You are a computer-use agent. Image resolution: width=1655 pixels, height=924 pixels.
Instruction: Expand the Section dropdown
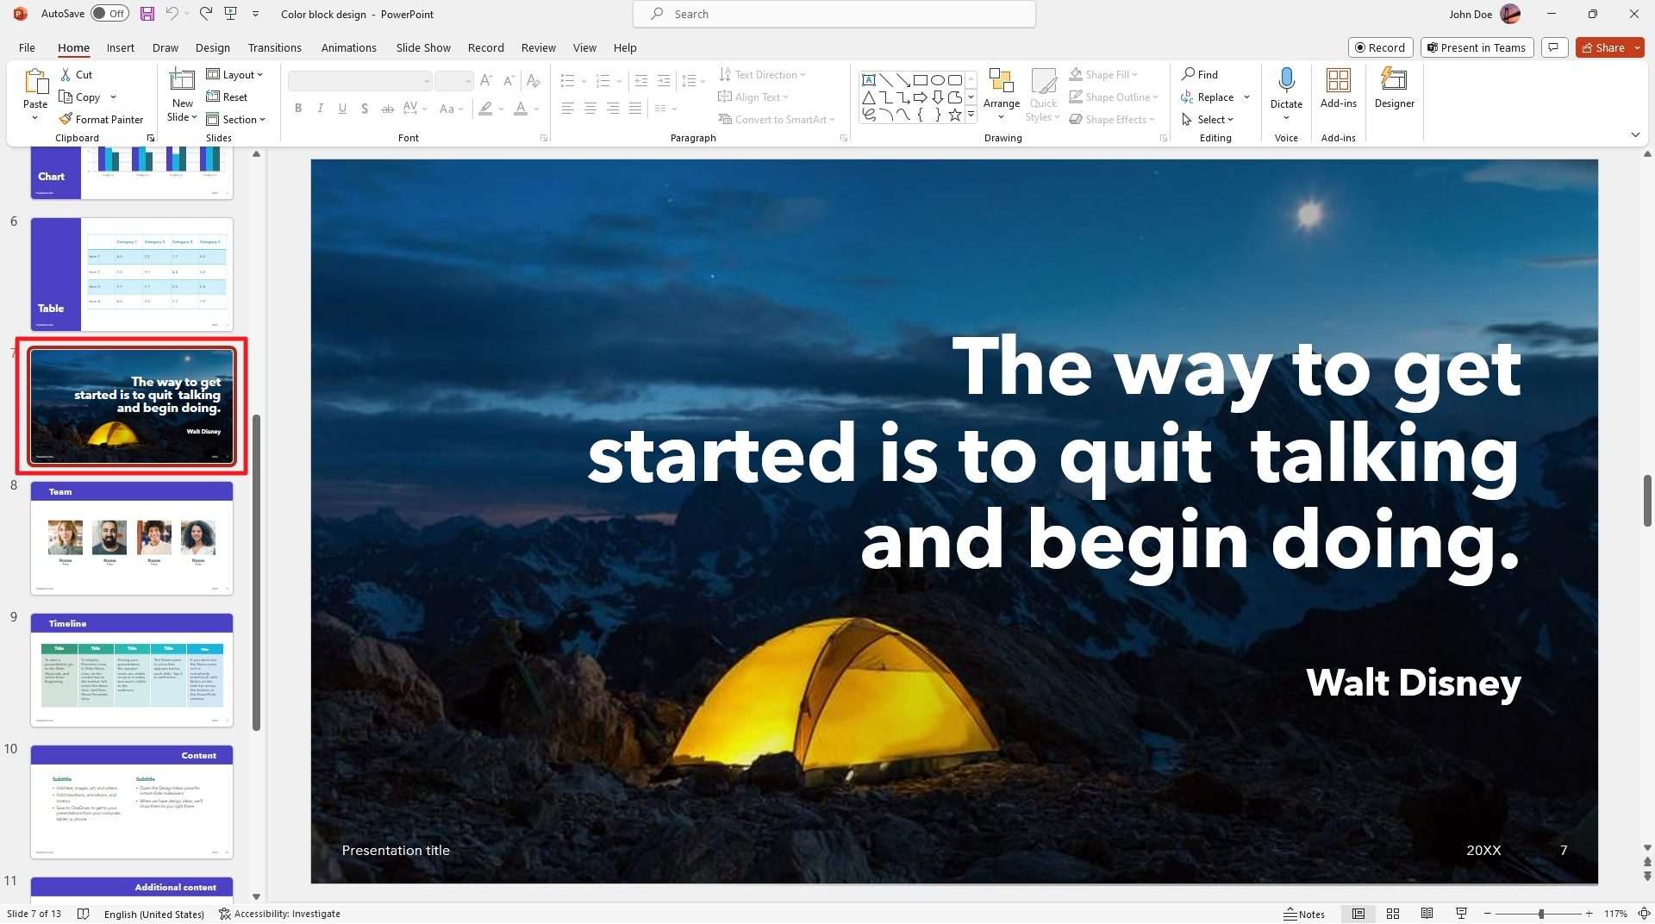[x=235, y=120]
